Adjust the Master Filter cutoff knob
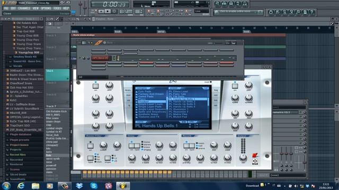This screenshot has width=339, height=190. tap(103, 146)
